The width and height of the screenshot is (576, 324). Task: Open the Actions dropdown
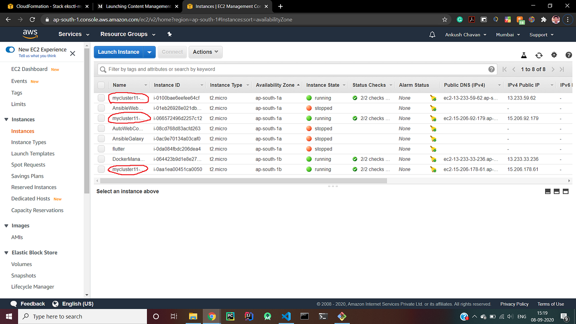[205, 52]
